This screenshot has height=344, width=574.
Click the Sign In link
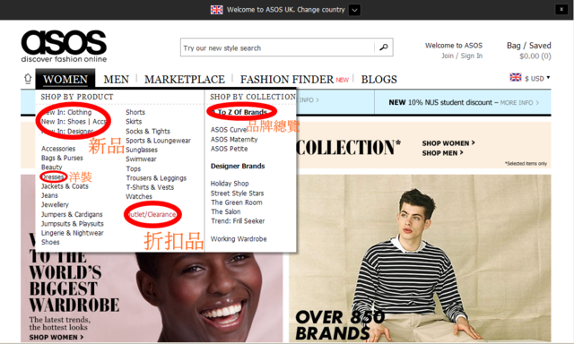tap(472, 56)
